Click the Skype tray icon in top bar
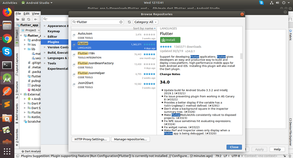293x158 pixels. [x=261, y=3]
